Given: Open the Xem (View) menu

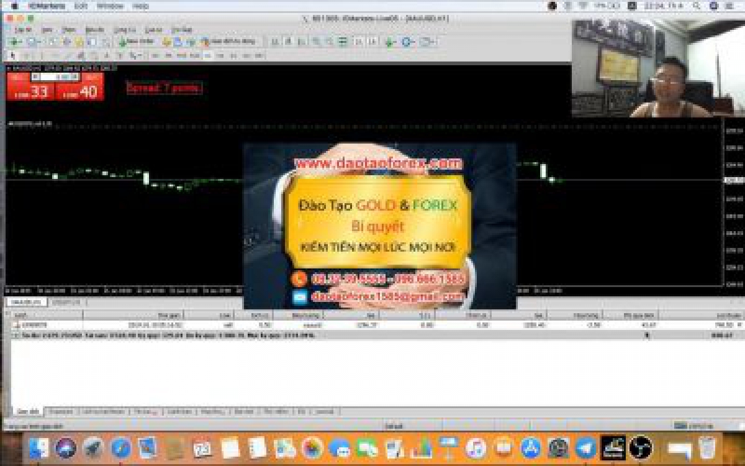Looking at the screenshot, I should (47, 30).
